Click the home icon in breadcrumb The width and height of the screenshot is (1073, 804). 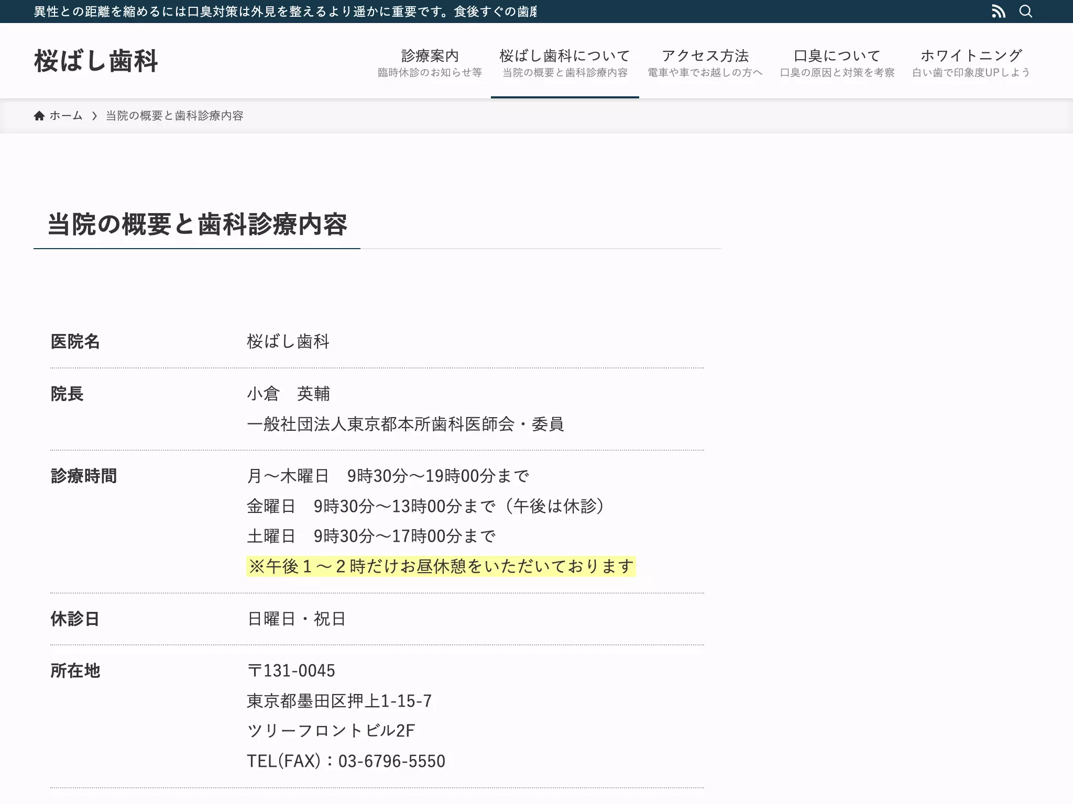tap(39, 116)
